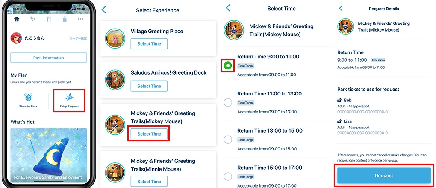This screenshot has width=436, height=188.
Task: Select Return Time 11:00 to 13:00 radio
Action: [228, 102]
